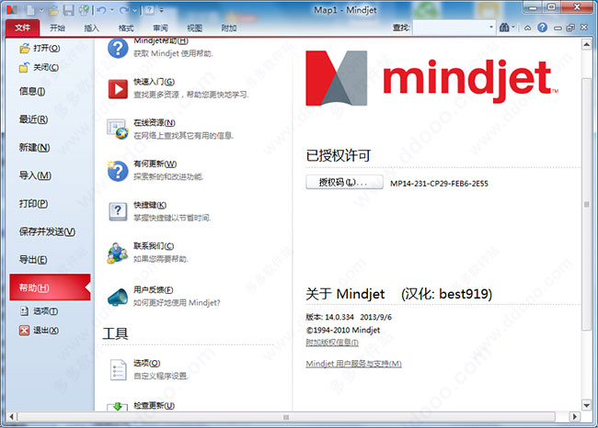This screenshot has height=428, width=598.
Task: Click the horizontal scrollbar left arrow
Action: [x=11, y=417]
